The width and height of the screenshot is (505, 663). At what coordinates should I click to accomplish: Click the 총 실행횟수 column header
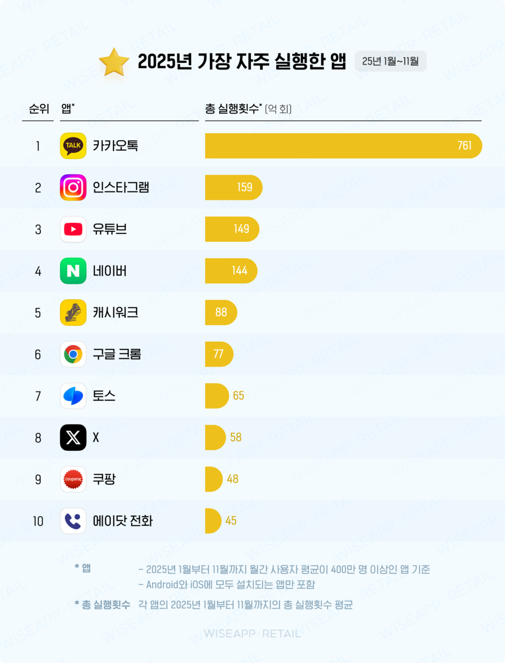tap(248, 109)
